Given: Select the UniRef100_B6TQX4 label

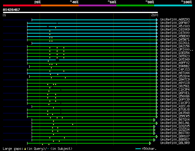Looking at the screenshot, I should tap(175, 120).
